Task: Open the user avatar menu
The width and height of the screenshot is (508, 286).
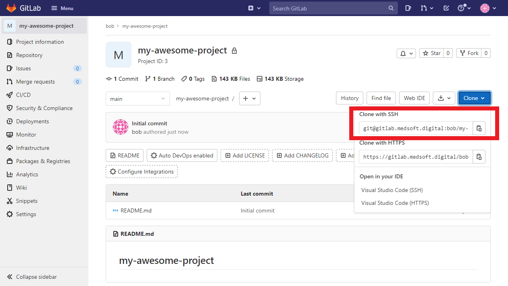Action: click(x=488, y=8)
